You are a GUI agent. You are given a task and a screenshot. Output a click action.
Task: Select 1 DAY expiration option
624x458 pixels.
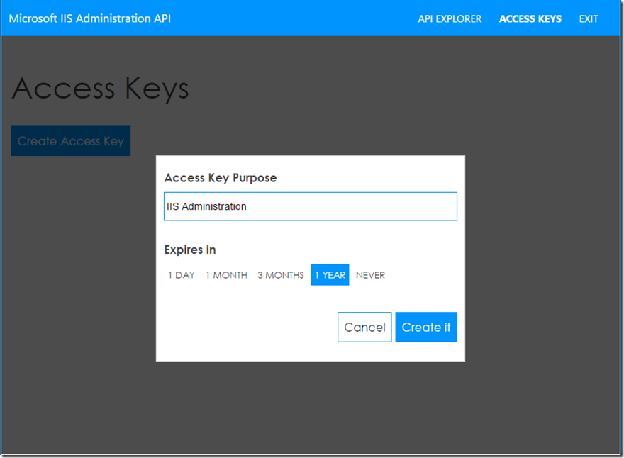(182, 275)
